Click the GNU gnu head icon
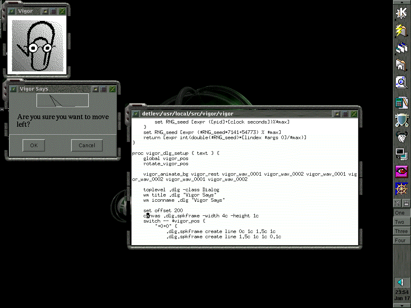 (401, 136)
